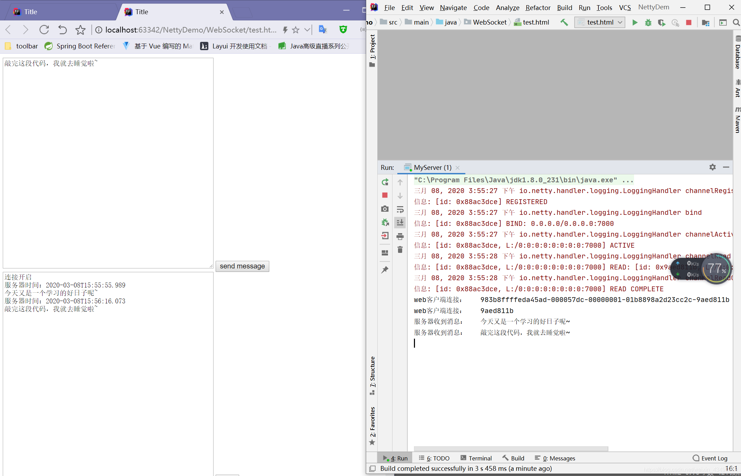
Task: Toggle soft-wrap in Run console
Action: point(400,209)
